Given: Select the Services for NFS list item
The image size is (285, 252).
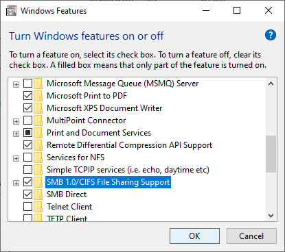Looking at the screenshot, I should click(76, 157).
